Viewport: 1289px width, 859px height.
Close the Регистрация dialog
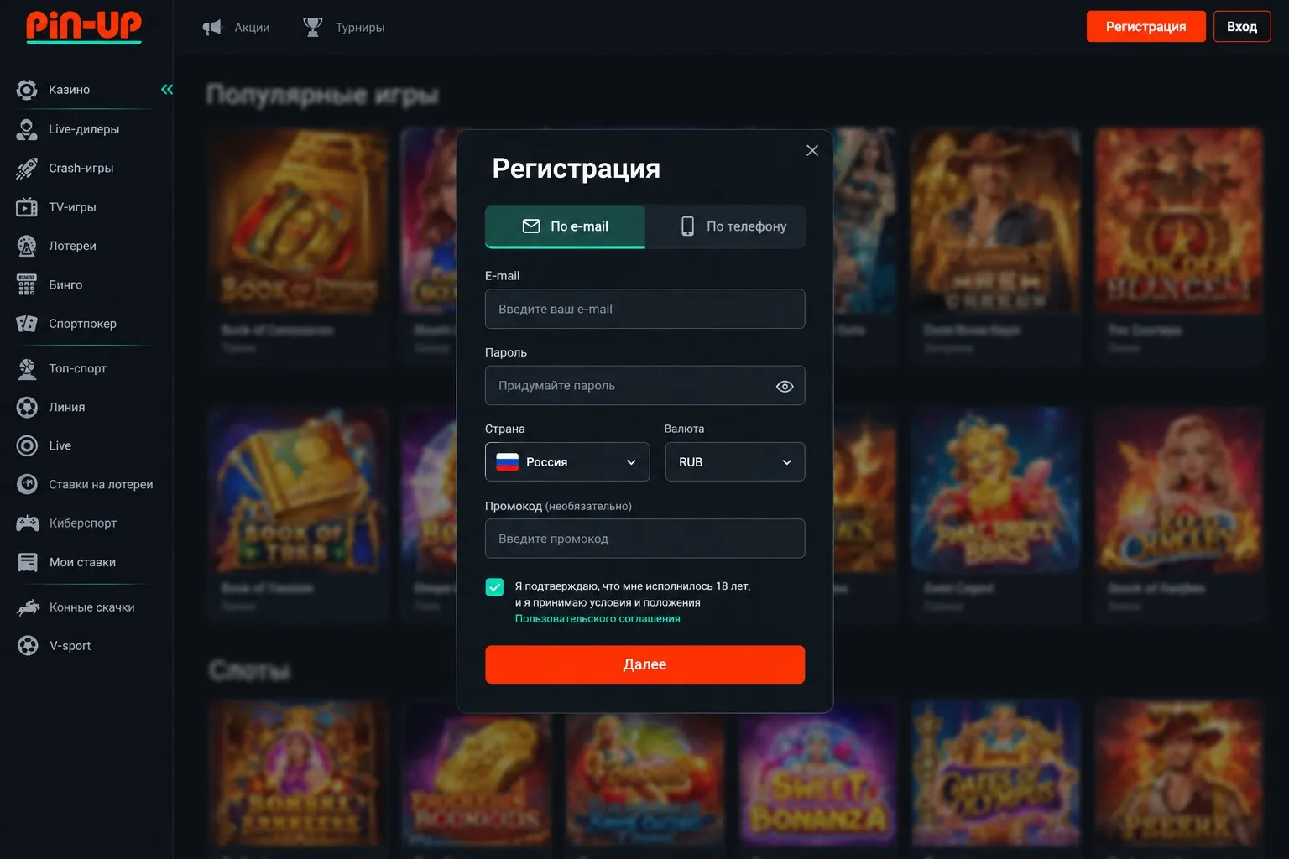[x=812, y=151]
